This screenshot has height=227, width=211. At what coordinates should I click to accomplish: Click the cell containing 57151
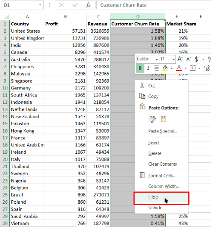[66, 31]
